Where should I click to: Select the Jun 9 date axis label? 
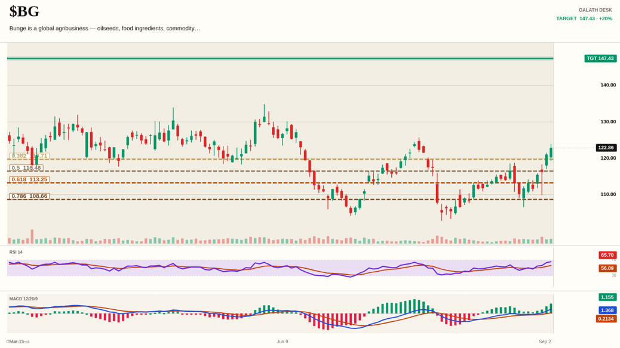(x=283, y=341)
